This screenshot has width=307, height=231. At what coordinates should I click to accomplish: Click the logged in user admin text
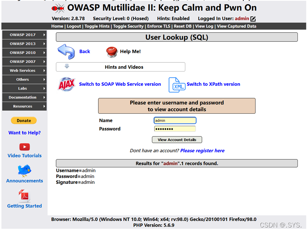[242, 18]
